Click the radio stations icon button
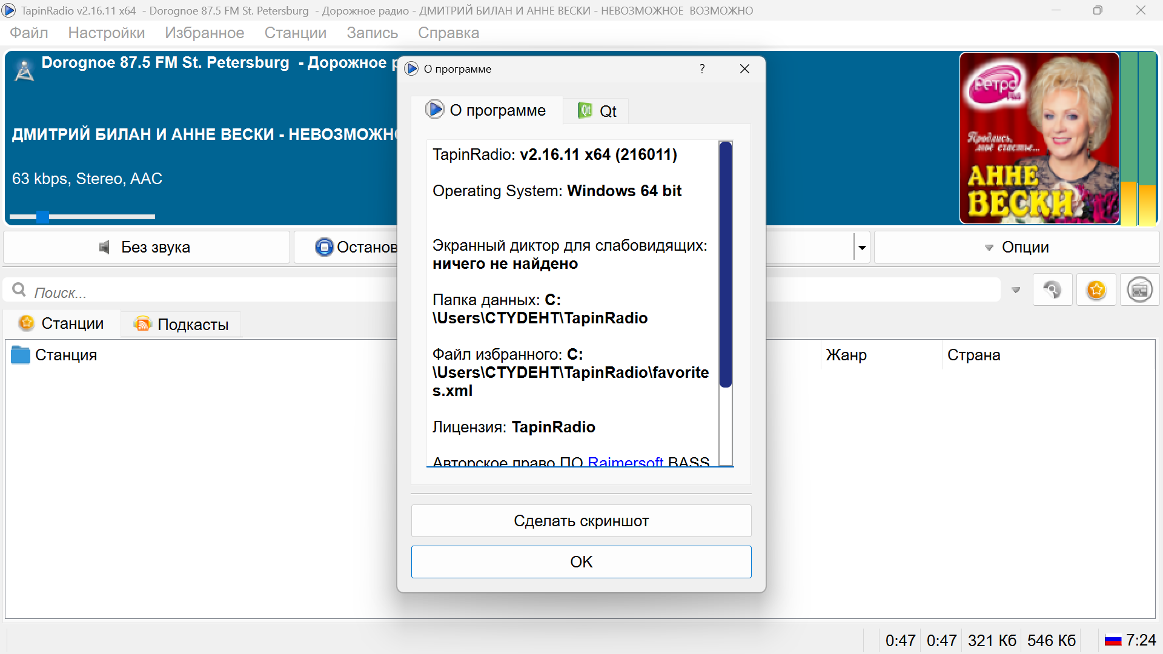The height and width of the screenshot is (654, 1163). click(1139, 290)
